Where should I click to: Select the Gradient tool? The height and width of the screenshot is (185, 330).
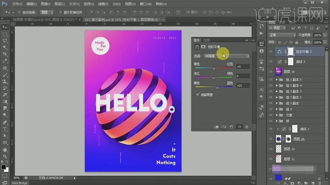[5, 102]
